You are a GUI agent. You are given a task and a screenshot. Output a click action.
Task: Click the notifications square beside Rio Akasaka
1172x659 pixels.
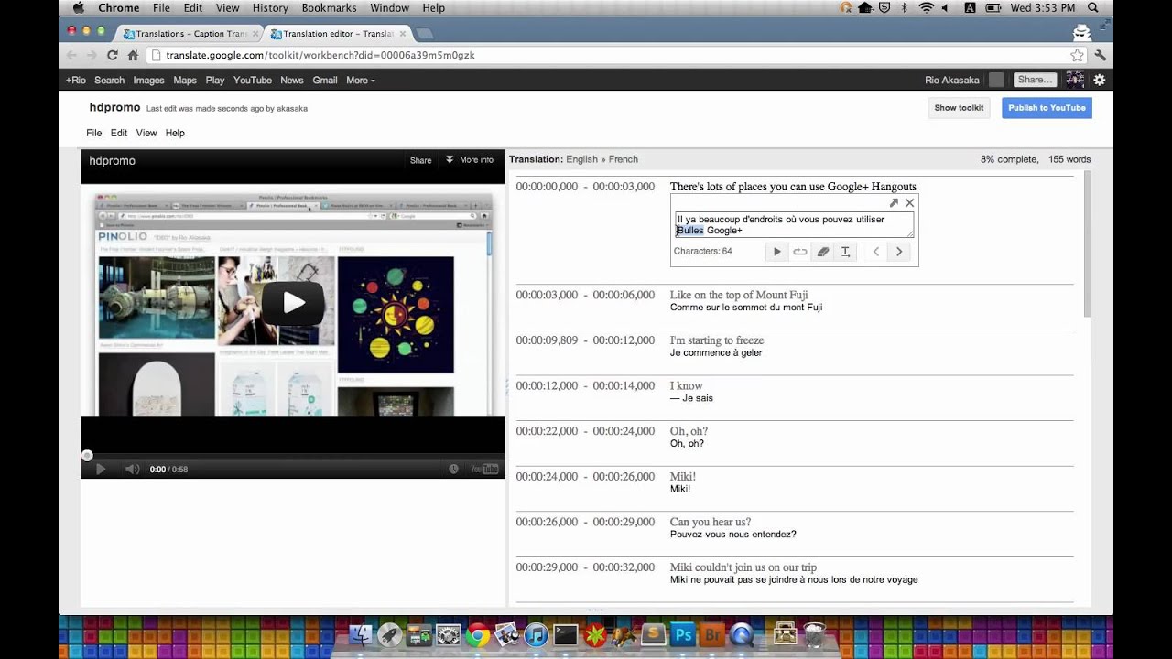point(996,81)
